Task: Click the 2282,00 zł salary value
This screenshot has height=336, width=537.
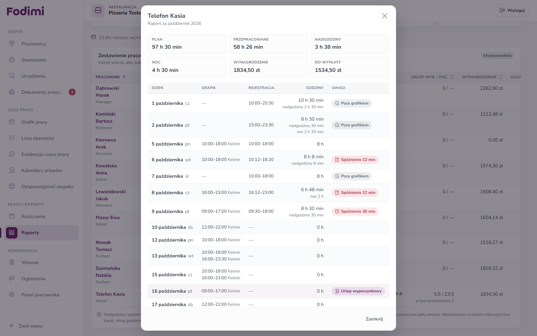Action: tap(491, 88)
